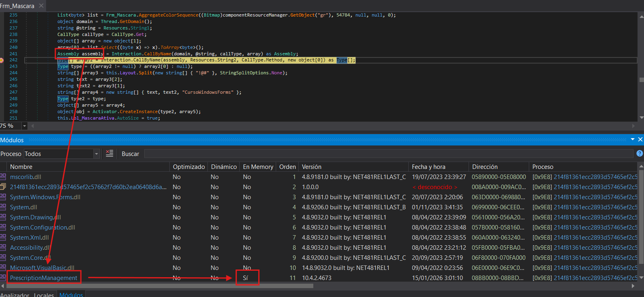This screenshot has height=297, width=644.
Task: Open the Módulos help icon
Action: click(x=640, y=154)
